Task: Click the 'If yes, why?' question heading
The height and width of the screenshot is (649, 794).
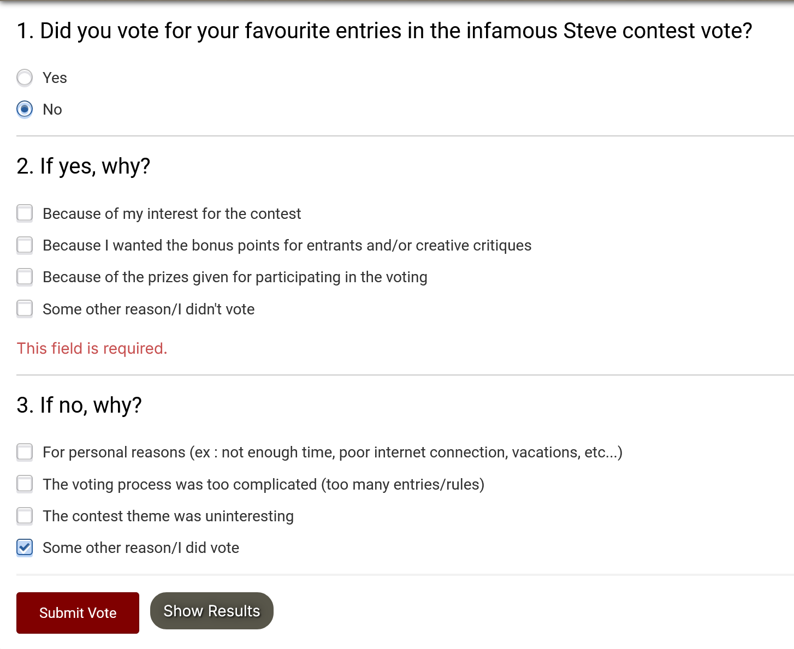Action: (83, 166)
